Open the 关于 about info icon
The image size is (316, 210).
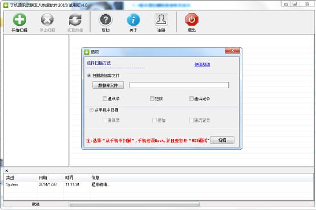pyautogui.click(x=133, y=20)
